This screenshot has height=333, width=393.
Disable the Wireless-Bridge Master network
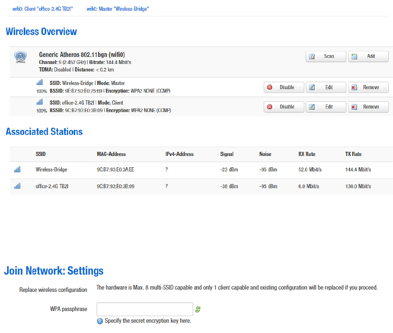[283, 87]
